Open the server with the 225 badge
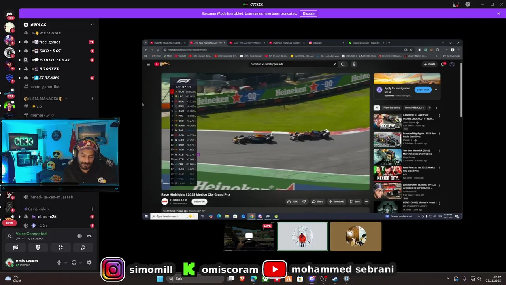The height and width of the screenshot is (285, 506). (x=9, y=93)
